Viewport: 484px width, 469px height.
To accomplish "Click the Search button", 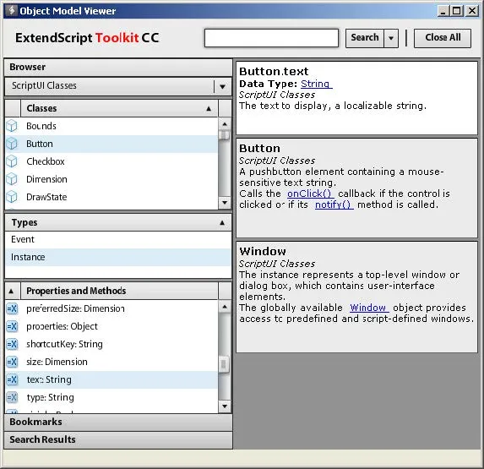I will coord(365,38).
